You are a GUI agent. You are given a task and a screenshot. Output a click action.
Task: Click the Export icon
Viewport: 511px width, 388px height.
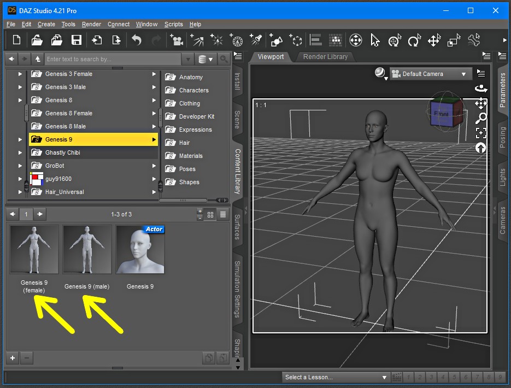(116, 40)
